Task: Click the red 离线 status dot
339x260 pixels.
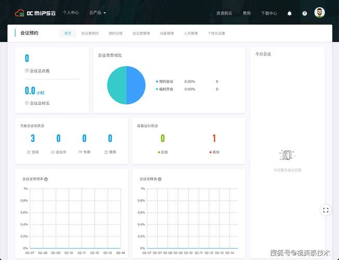Action: click(x=211, y=152)
